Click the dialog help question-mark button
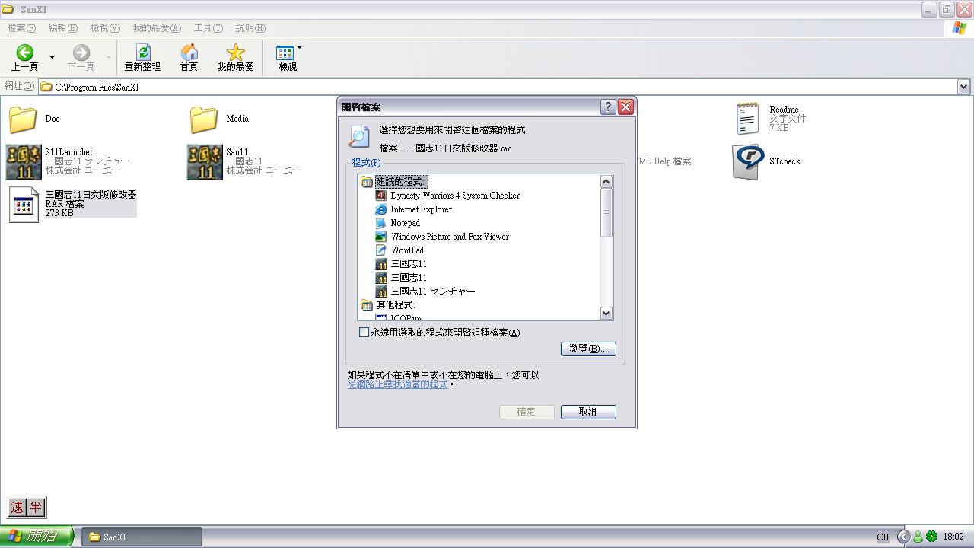 608,107
